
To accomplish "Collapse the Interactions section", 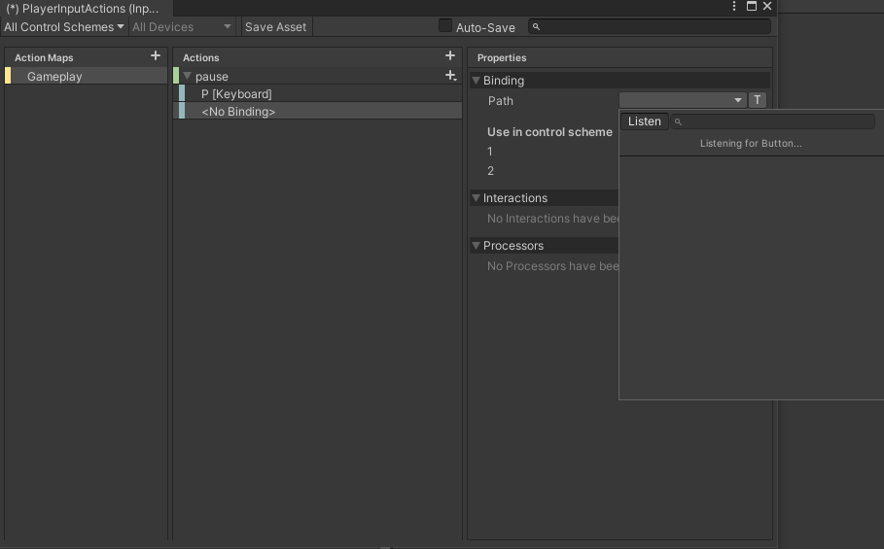I will 476,198.
